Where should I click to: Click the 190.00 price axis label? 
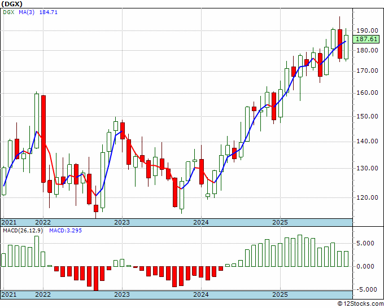point(367,31)
